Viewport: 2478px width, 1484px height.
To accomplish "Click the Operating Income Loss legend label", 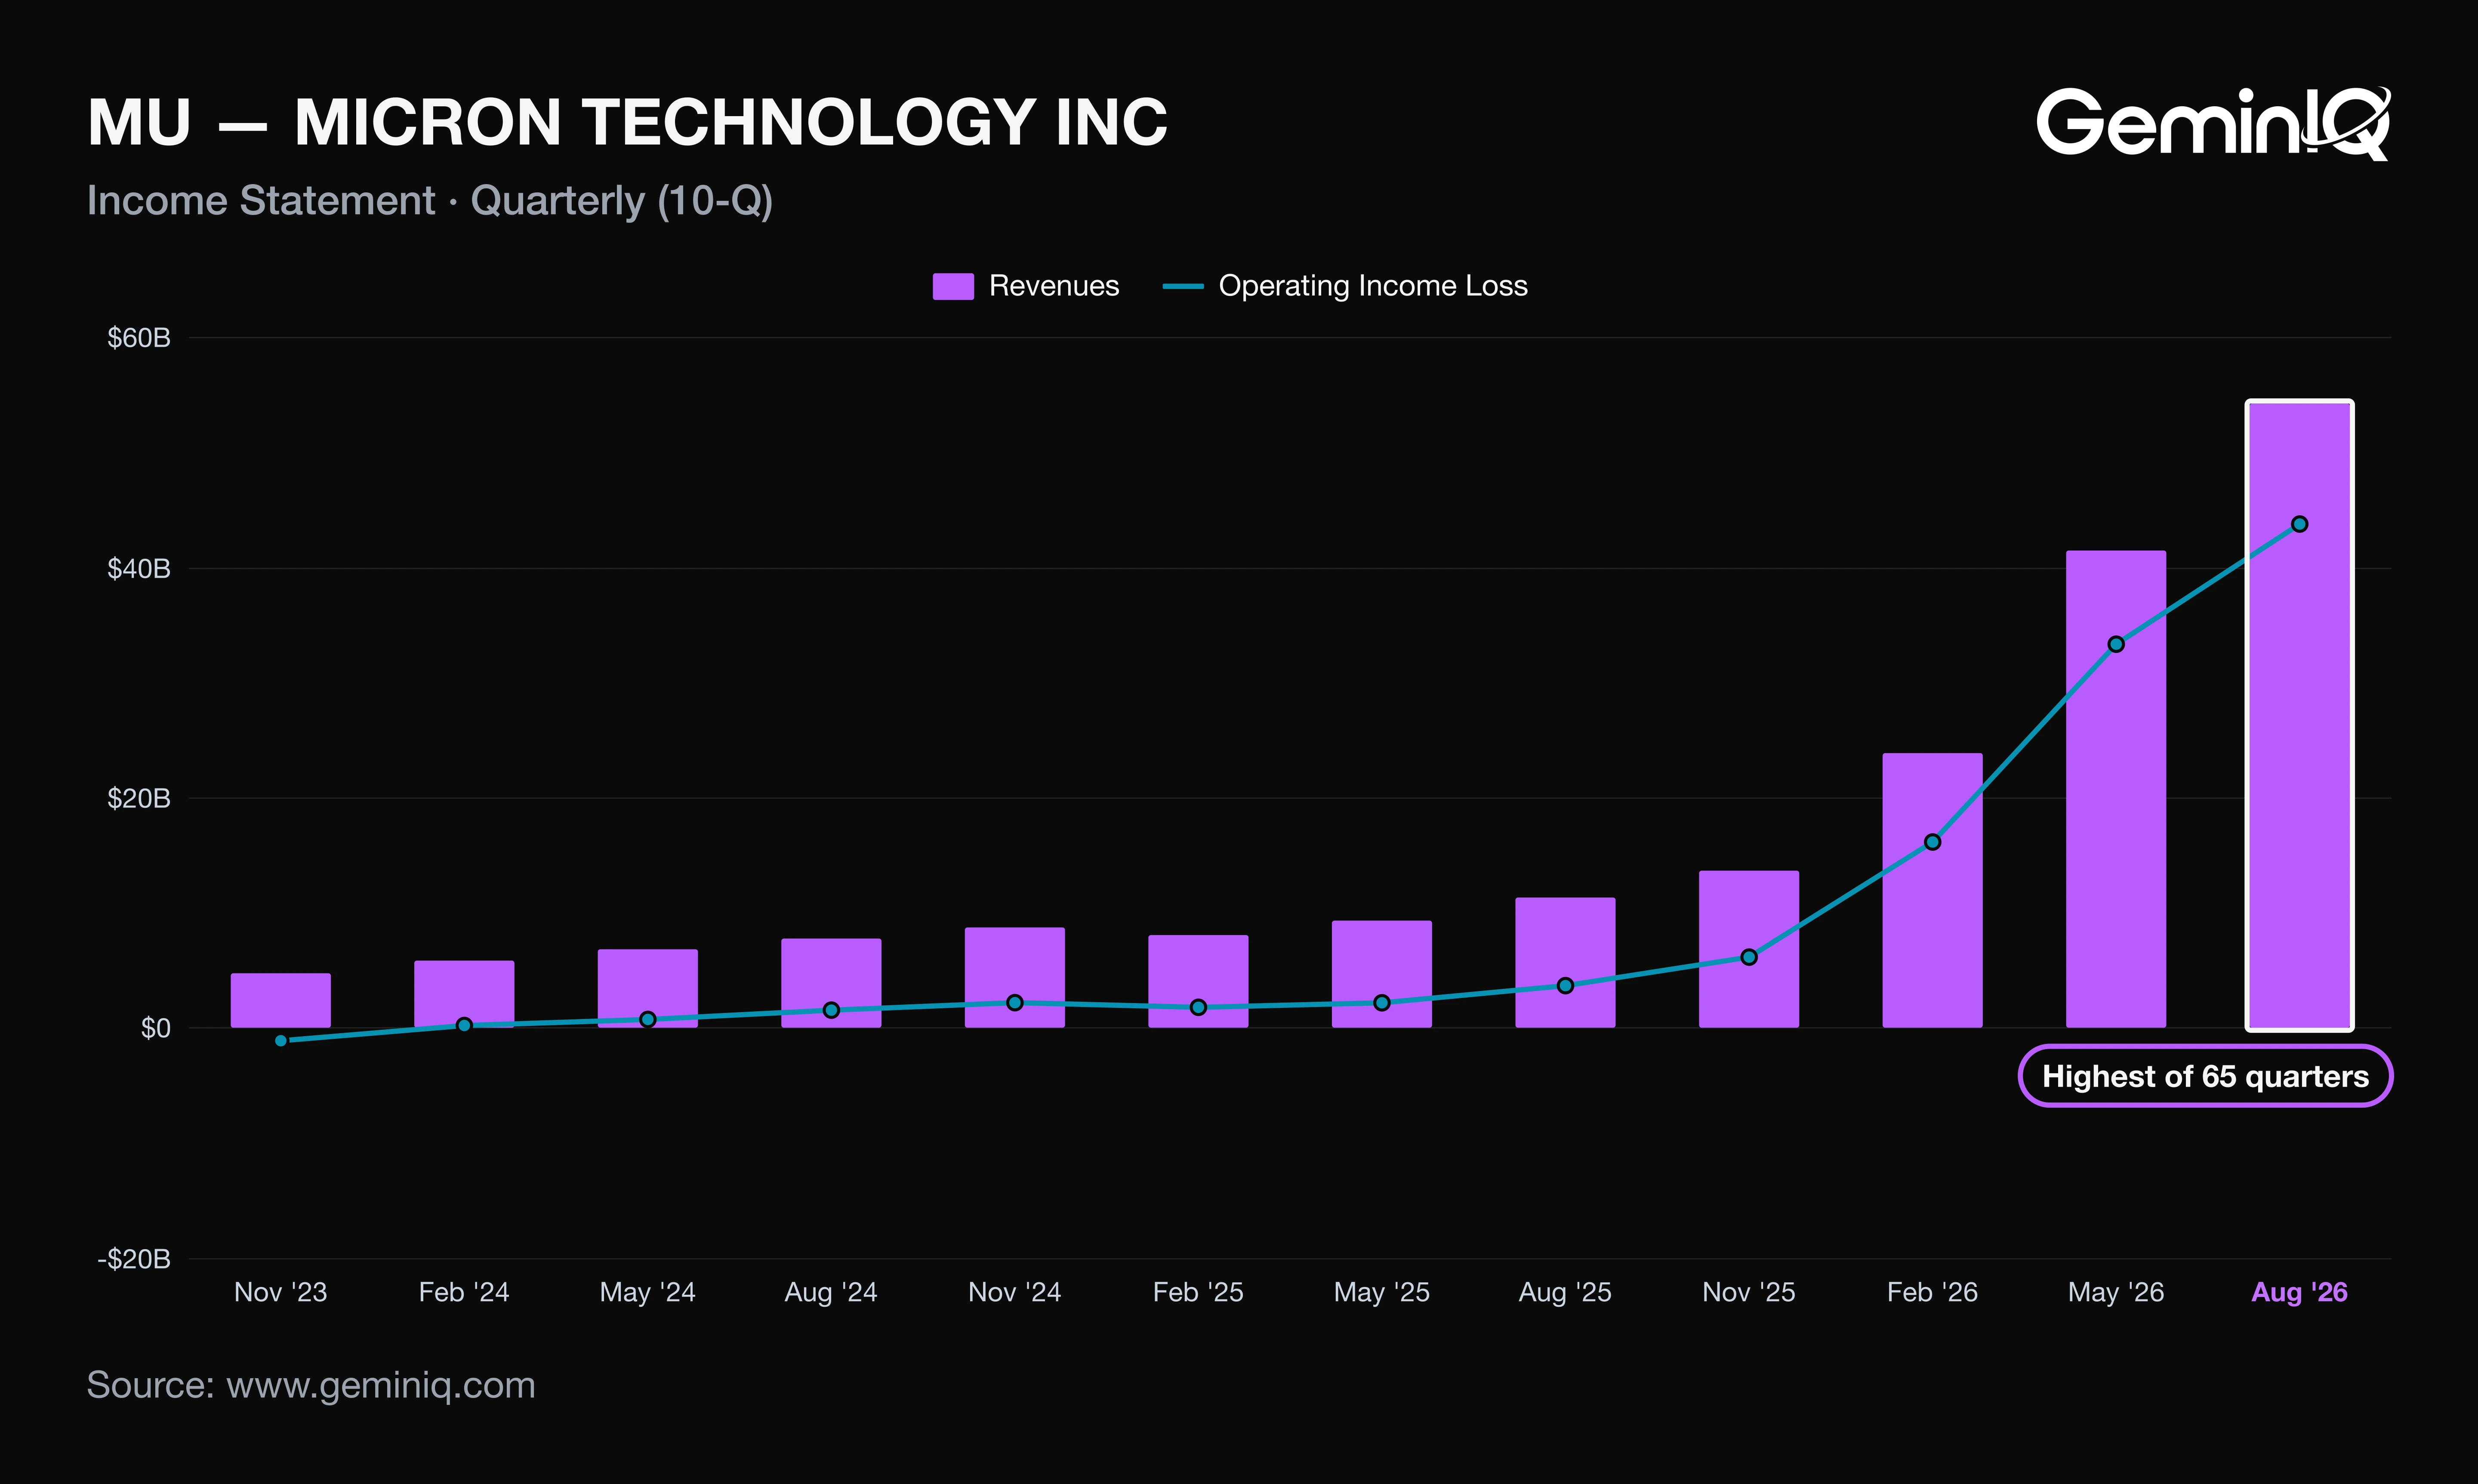I will [x=1373, y=286].
